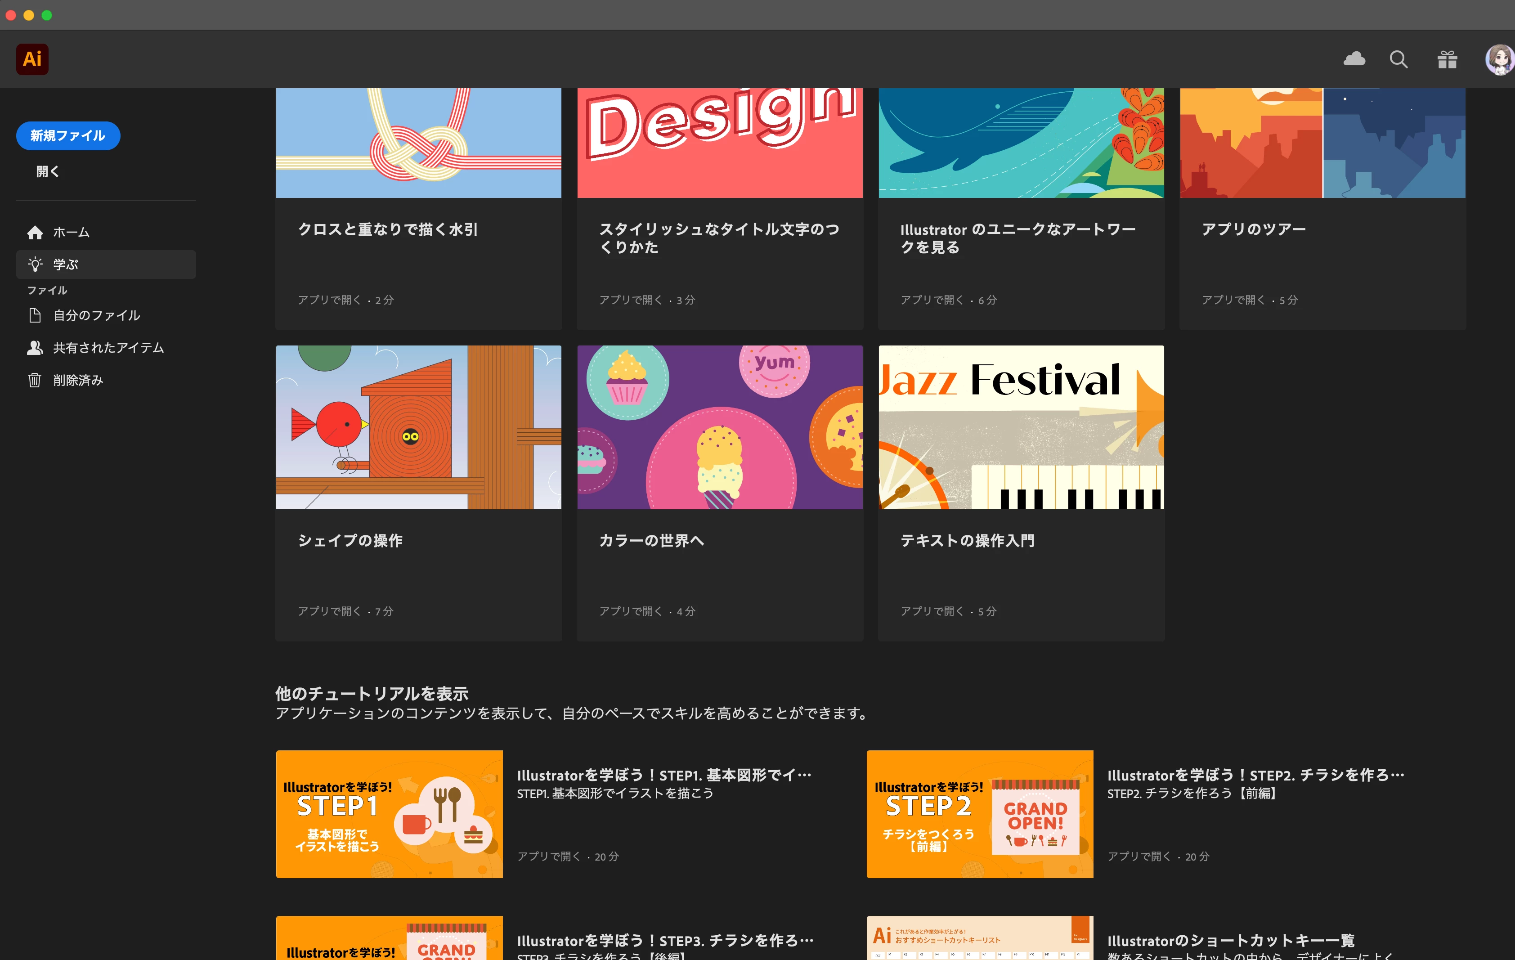Viewport: 1515px width, 960px height.
Task: Select 共有されたアイテム in the sidebar
Action: coord(108,348)
